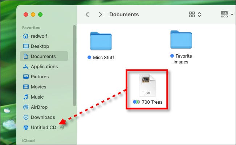Choose Pictures in the sidebar
The width and height of the screenshot is (236, 145).
(40, 76)
